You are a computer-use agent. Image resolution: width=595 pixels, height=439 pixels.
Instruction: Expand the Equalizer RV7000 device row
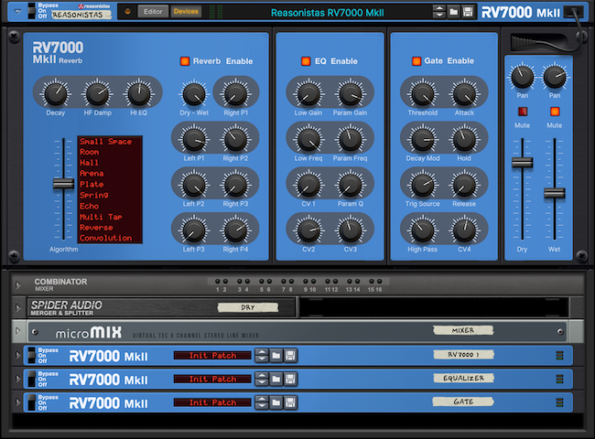tap(17, 379)
